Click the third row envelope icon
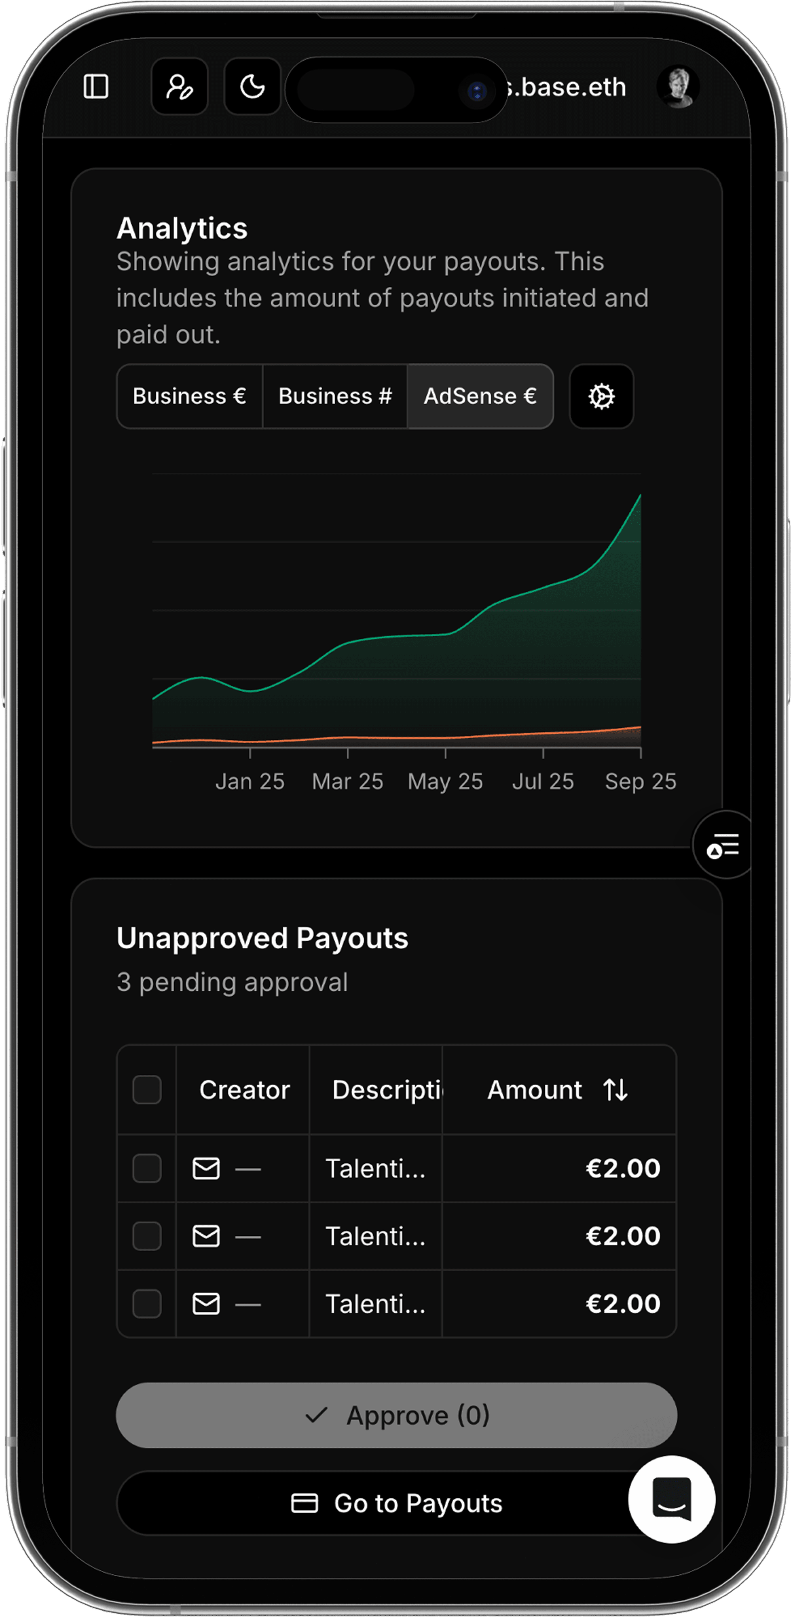Viewport: 791px width, 1618px height. [x=206, y=1304]
